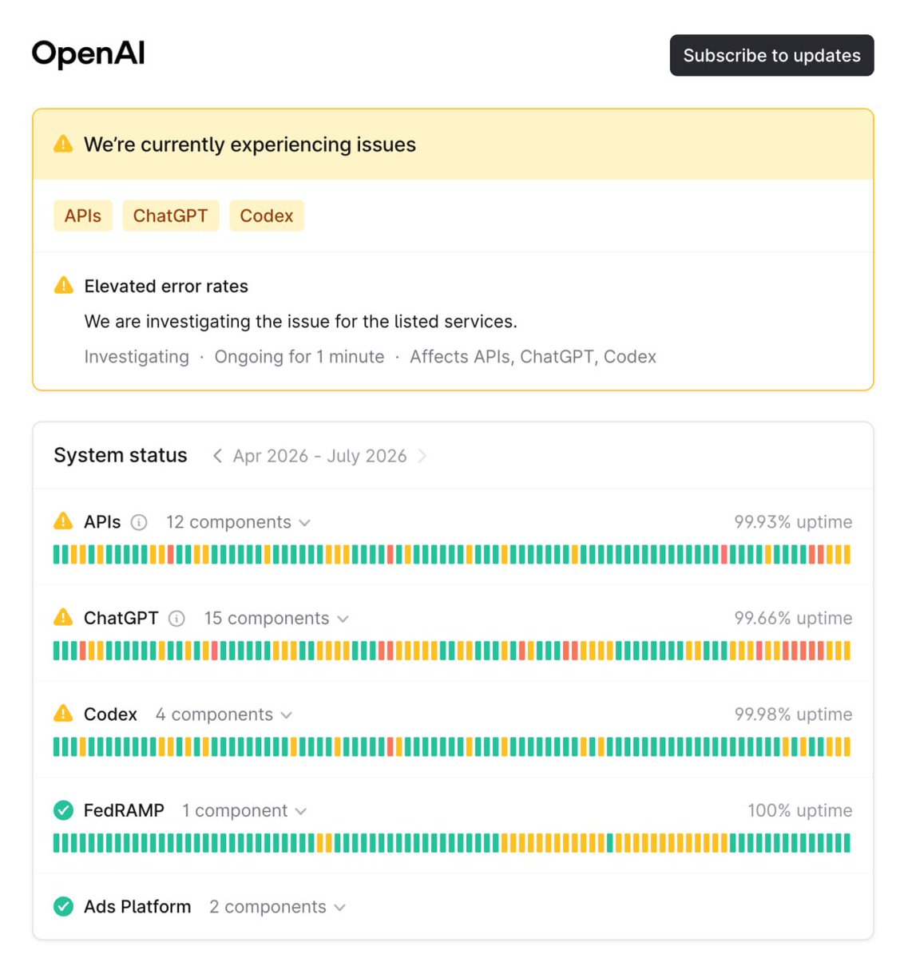Click the APIs info icon
This screenshot has height=958, width=900.
[x=139, y=522]
